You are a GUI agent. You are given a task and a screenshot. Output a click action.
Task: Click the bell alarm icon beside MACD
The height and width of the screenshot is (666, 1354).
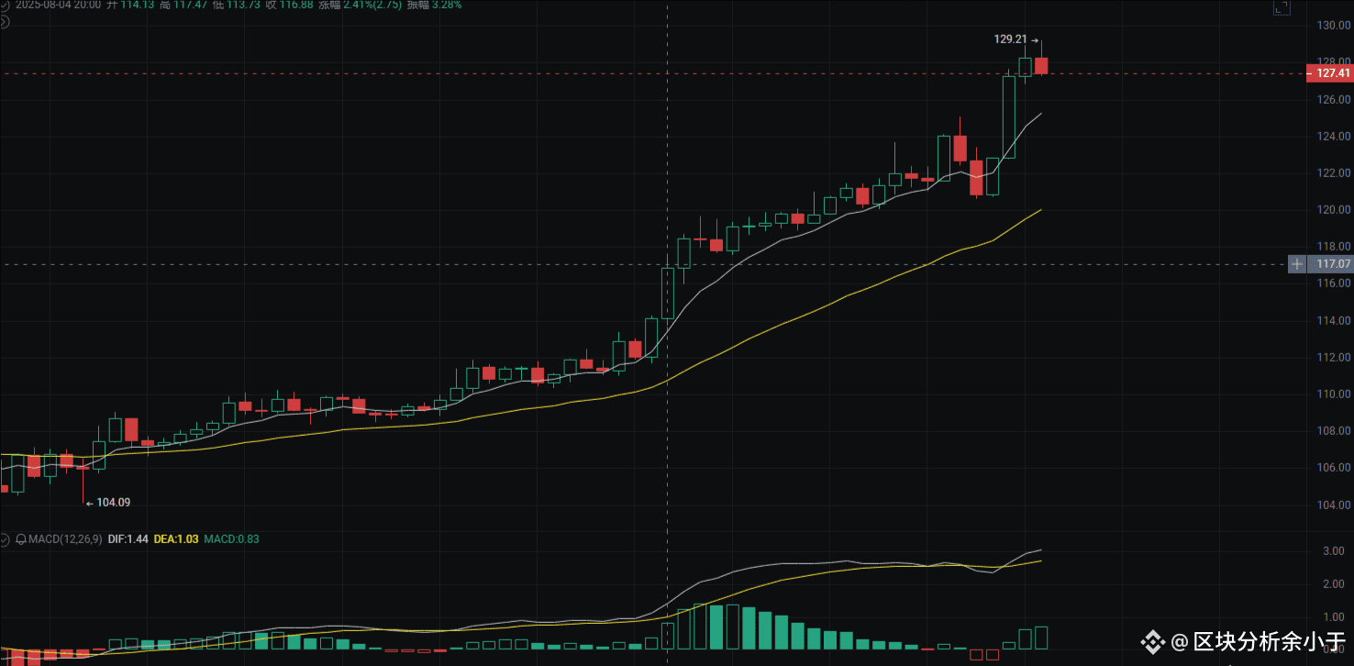coord(22,539)
